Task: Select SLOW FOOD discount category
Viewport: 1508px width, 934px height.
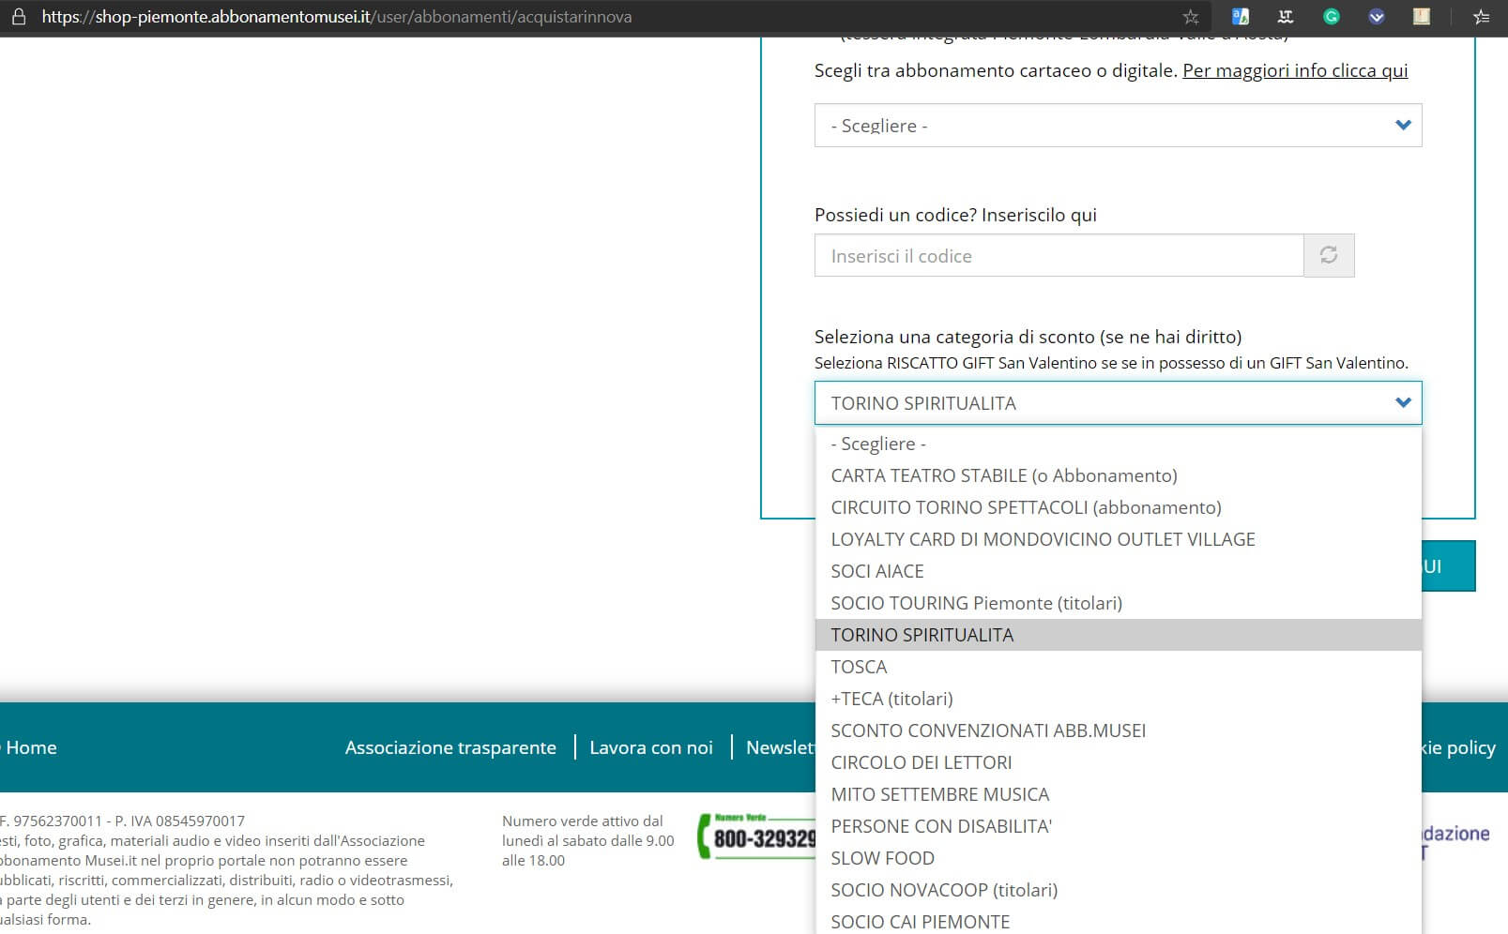Action: 882,858
